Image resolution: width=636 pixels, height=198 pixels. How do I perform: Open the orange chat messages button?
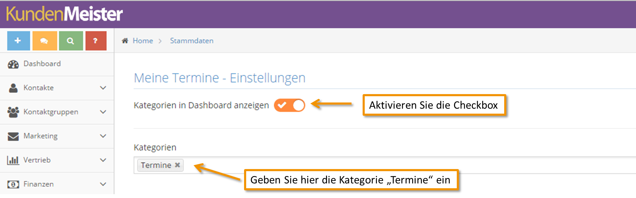tap(45, 41)
